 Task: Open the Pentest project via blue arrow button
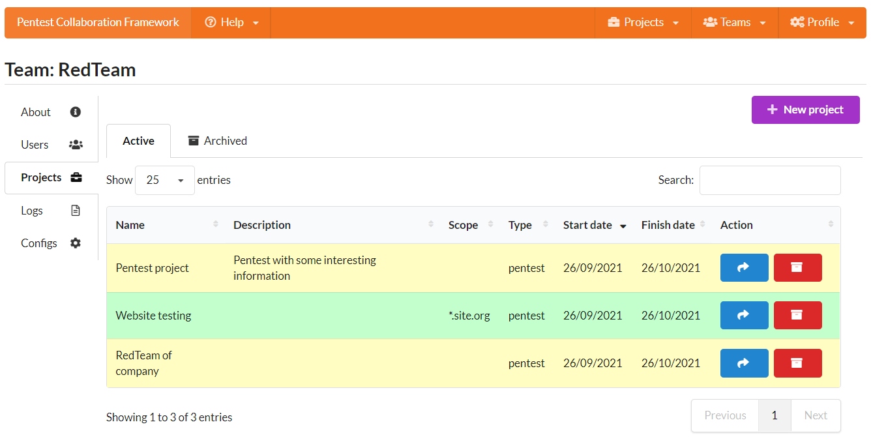[x=744, y=267]
